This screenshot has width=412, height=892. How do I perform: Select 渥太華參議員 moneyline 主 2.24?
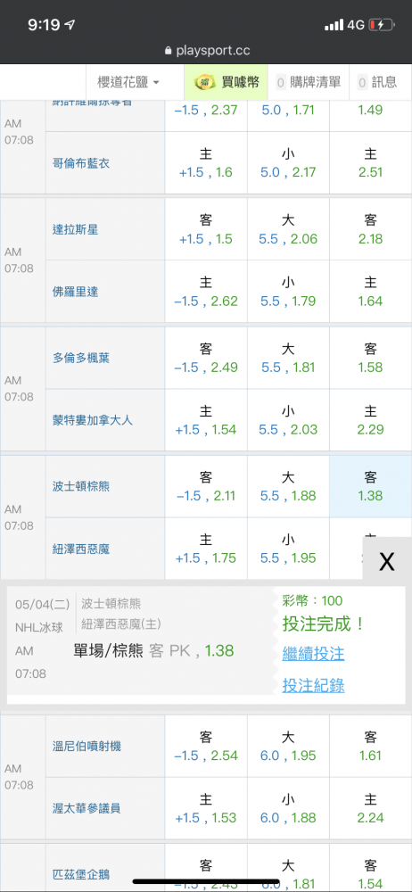coord(370,808)
